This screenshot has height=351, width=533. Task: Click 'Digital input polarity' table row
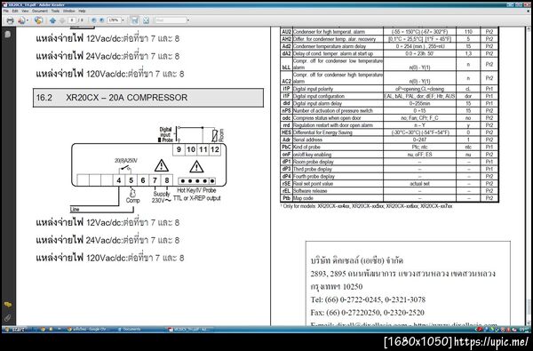[390, 89]
